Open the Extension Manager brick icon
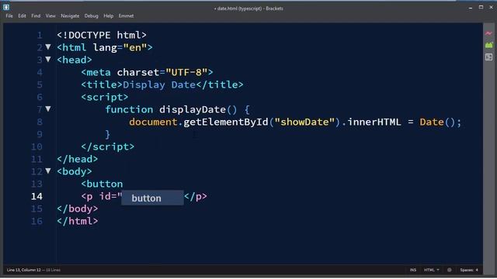This screenshot has width=497, height=279. click(x=488, y=45)
